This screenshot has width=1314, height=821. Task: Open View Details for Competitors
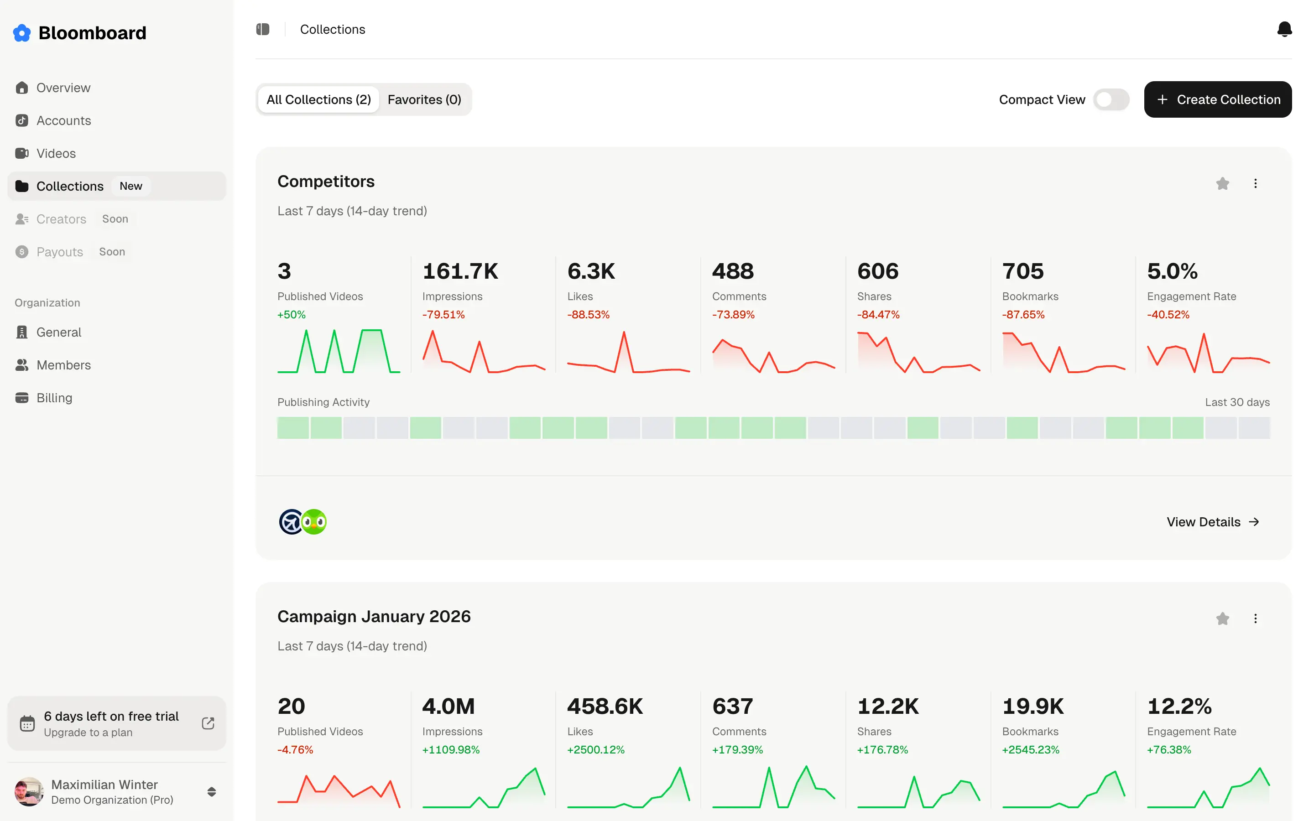(1213, 521)
